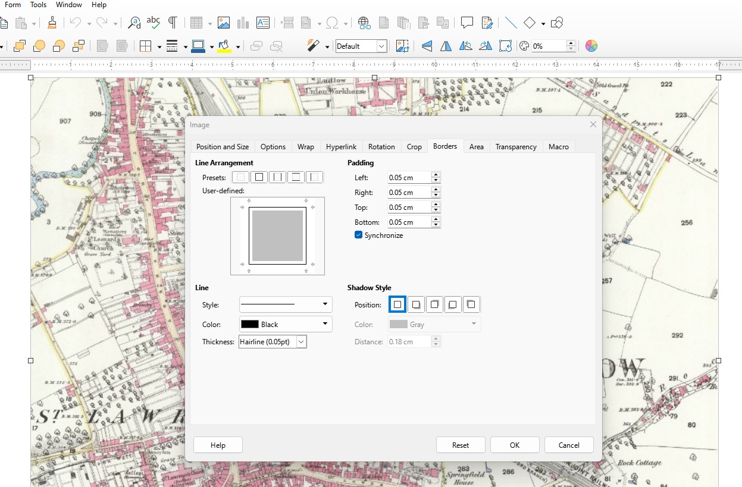Expand the Insert Table dropdown arrow

(209, 24)
